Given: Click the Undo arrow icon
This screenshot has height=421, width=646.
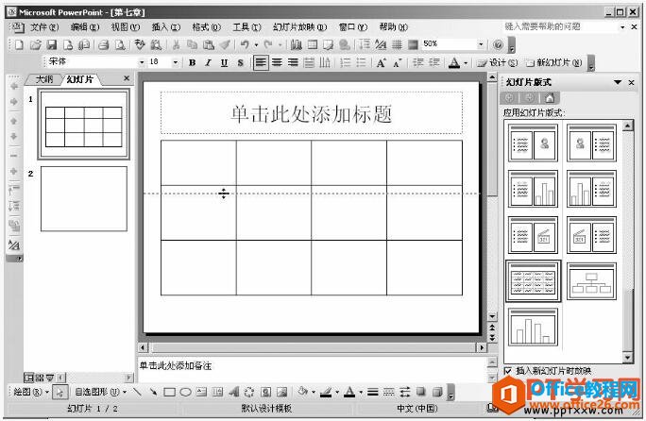Looking at the screenshot, I should click(x=245, y=44).
